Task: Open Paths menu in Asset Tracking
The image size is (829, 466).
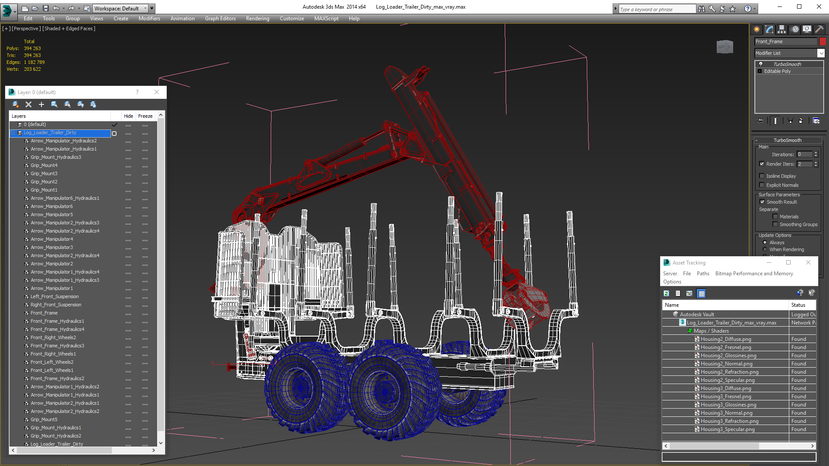Action: coord(703,274)
